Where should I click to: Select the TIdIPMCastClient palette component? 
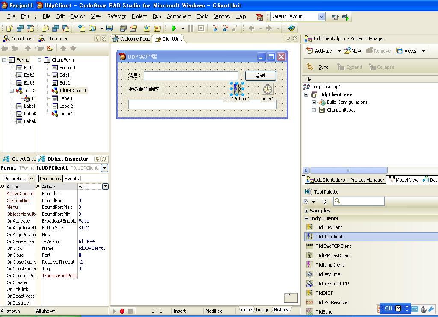pos(333,255)
